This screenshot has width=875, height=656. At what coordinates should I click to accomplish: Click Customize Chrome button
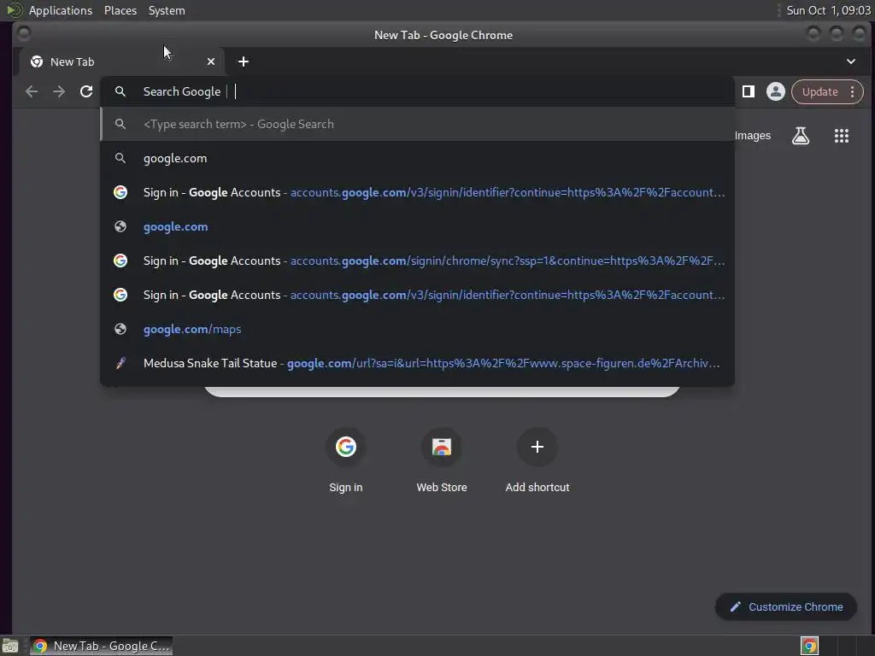[786, 607]
